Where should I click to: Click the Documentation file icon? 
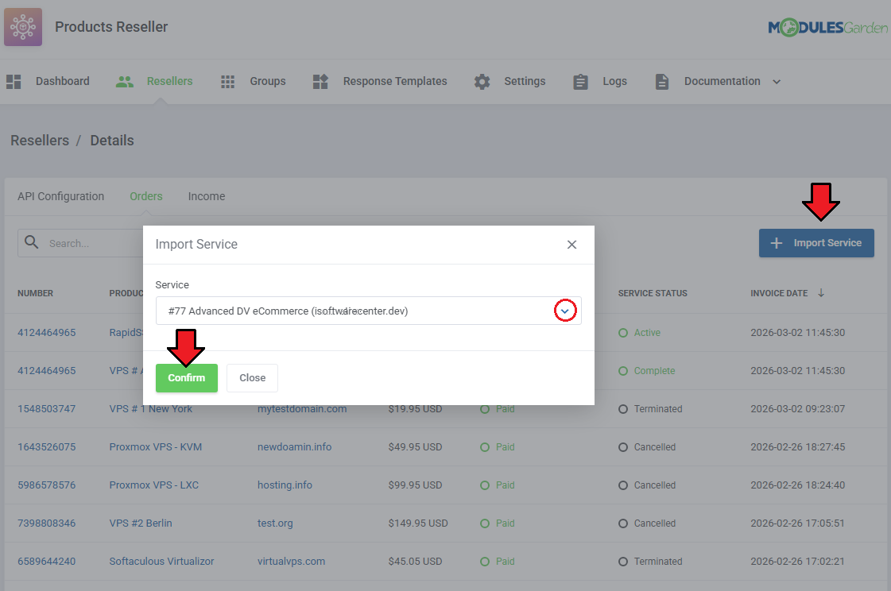(661, 81)
